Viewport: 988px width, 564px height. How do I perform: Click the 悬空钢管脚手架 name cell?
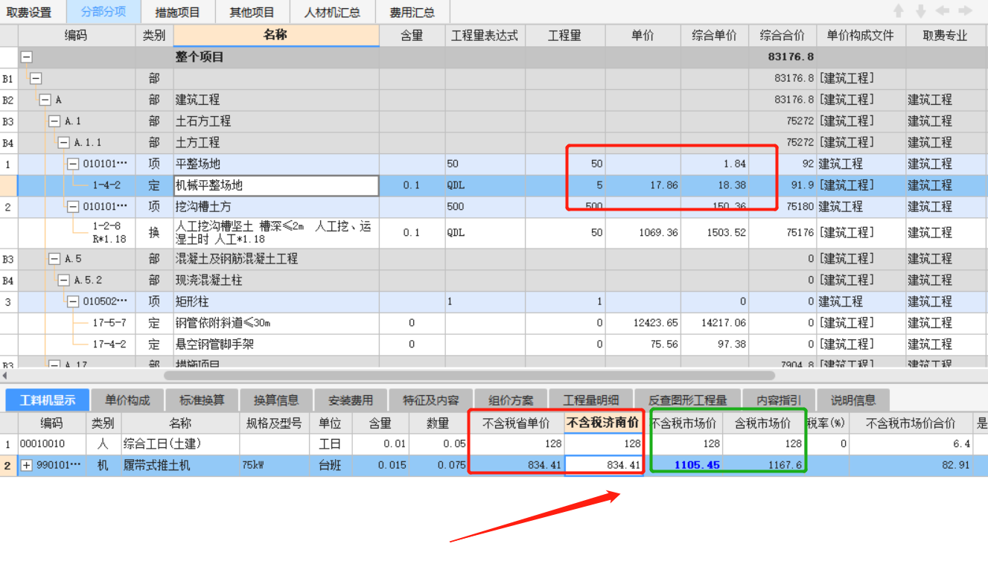pyautogui.click(x=276, y=345)
